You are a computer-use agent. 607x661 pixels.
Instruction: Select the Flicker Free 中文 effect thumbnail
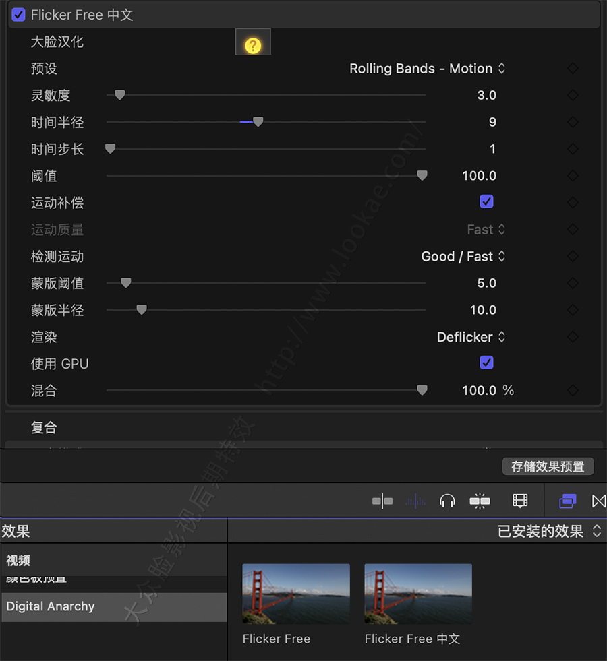(418, 594)
